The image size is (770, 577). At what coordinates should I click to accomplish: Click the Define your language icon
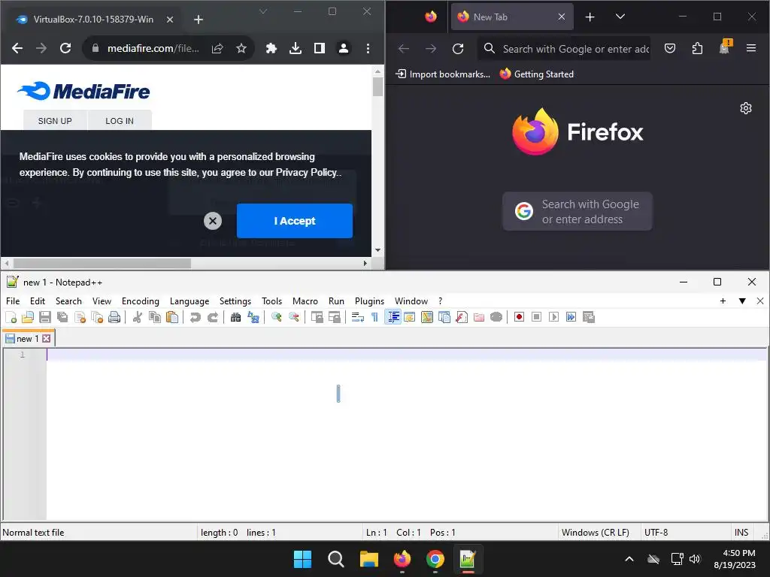(x=410, y=317)
